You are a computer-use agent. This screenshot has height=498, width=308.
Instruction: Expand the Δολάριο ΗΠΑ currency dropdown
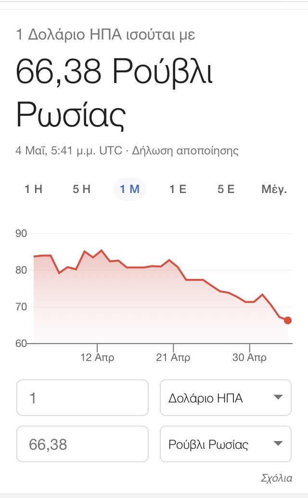pyautogui.click(x=225, y=398)
